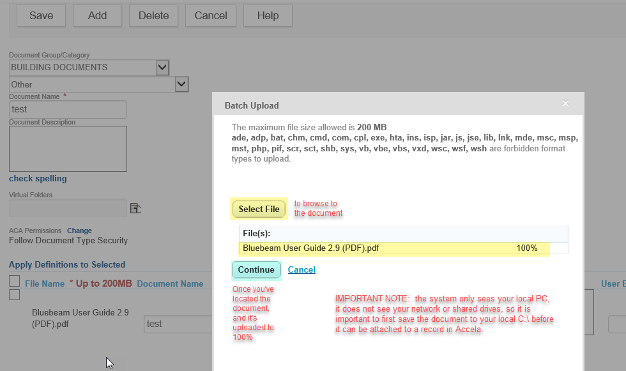The width and height of the screenshot is (626, 371).
Task: Focus the Document Description text box
Action: pyautogui.click(x=68, y=149)
